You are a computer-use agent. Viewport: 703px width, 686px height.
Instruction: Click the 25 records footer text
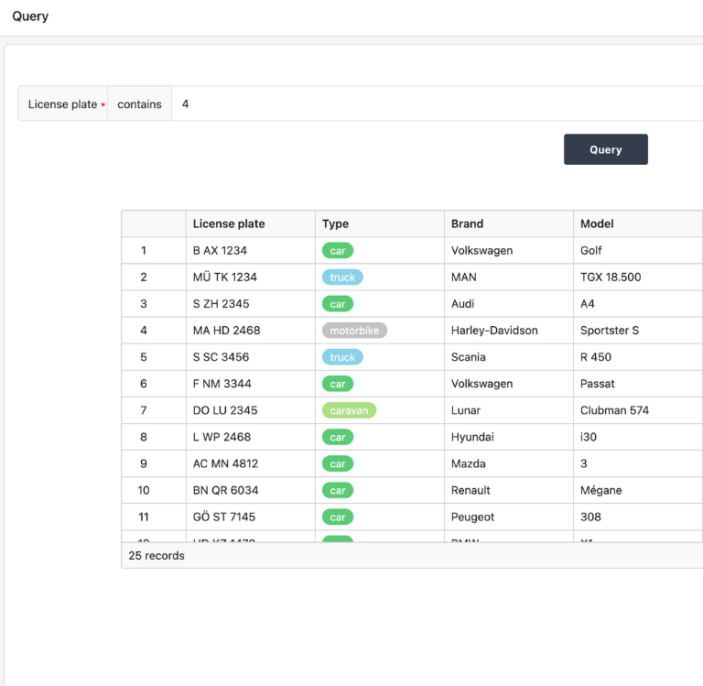point(157,555)
